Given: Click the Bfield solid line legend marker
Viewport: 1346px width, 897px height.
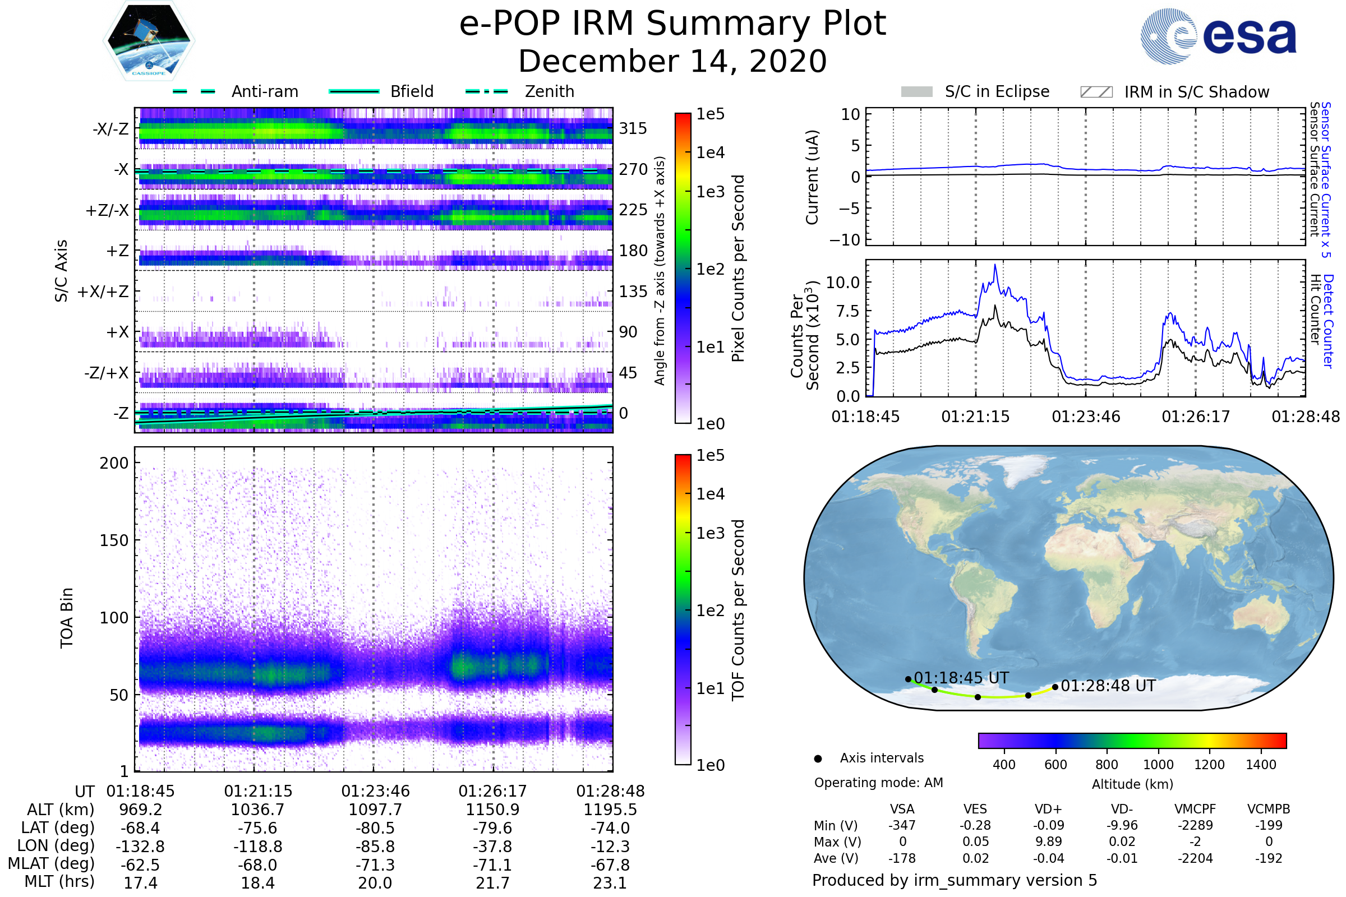Looking at the screenshot, I should pos(354,91).
